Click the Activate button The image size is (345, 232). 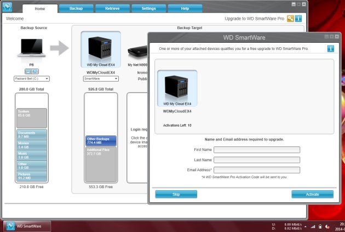313,194
